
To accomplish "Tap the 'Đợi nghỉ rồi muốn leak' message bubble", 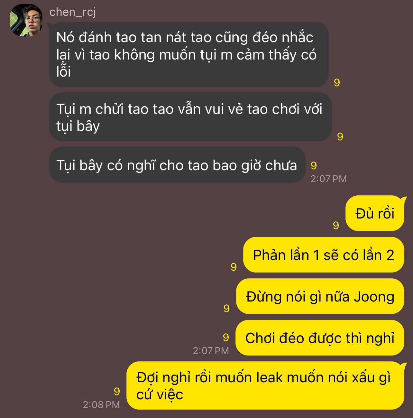I will point(265,385).
